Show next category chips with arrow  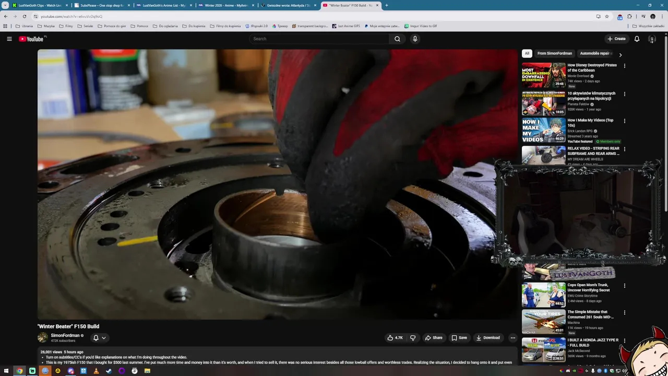621,55
